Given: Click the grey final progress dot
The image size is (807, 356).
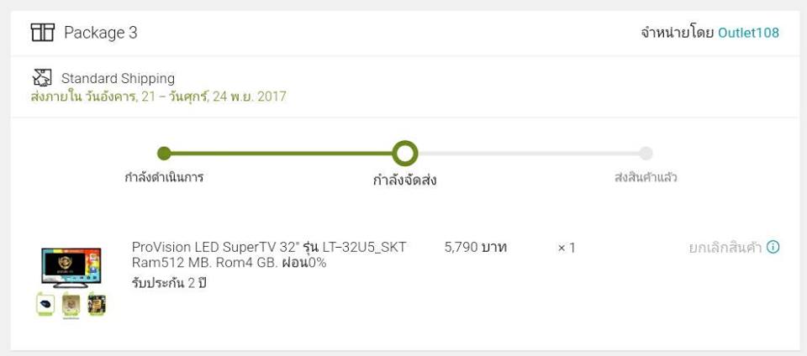Looking at the screenshot, I should click(646, 154).
